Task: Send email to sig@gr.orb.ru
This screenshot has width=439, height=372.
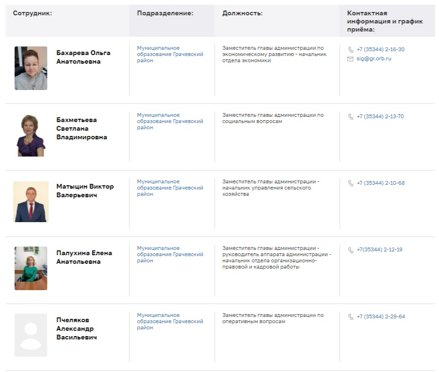Action: click(374, 59)
